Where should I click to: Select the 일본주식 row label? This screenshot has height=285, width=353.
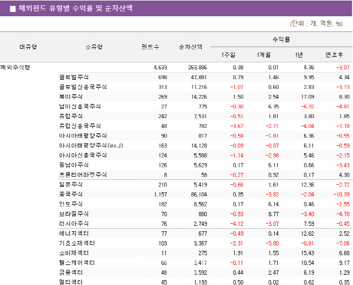tap(70, 184)
